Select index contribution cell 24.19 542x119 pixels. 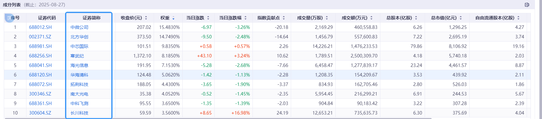tap(282, 113)
